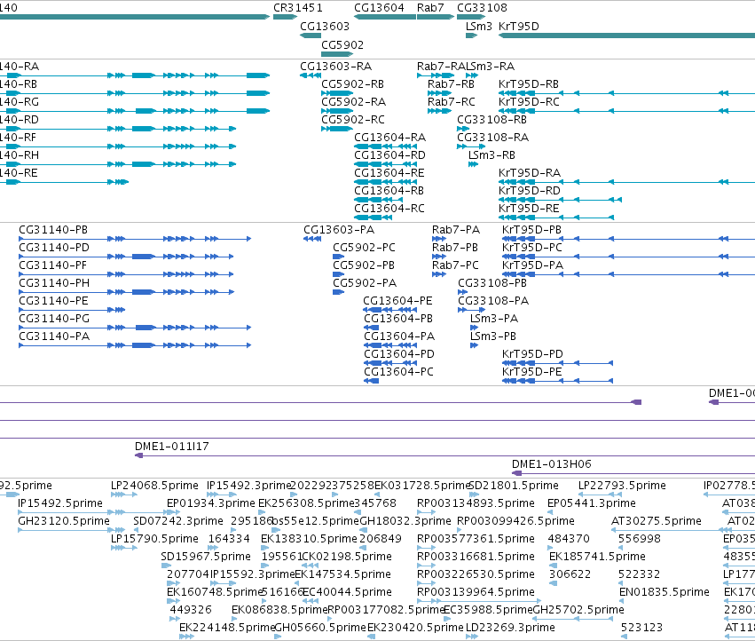Select EST EK185741.5prime

coord(554,566)
